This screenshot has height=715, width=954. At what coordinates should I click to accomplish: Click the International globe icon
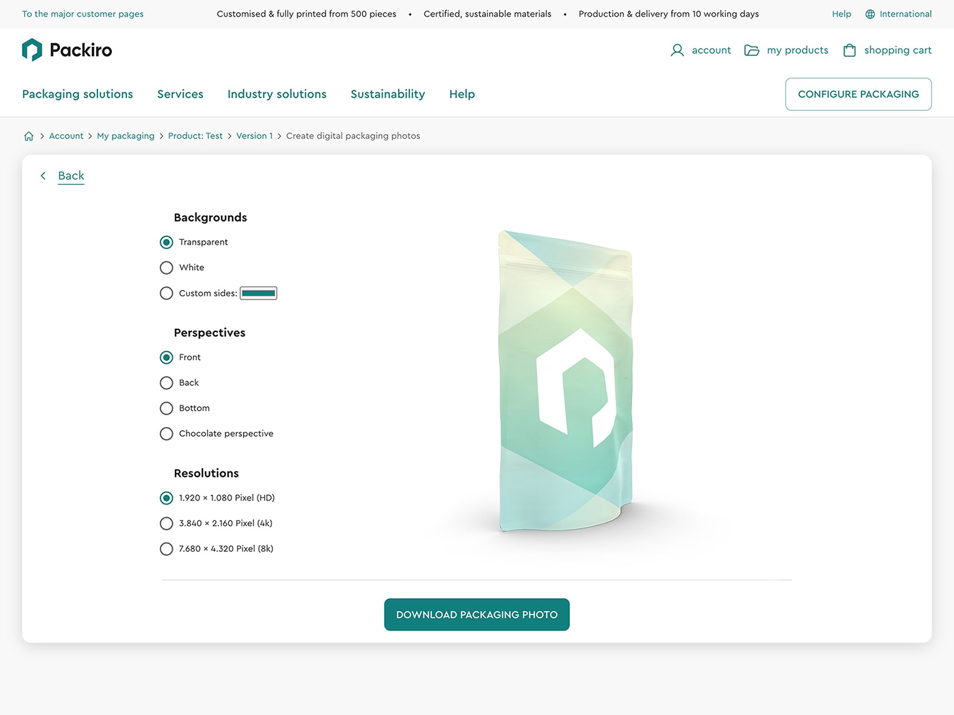click(x=870, y=14)
